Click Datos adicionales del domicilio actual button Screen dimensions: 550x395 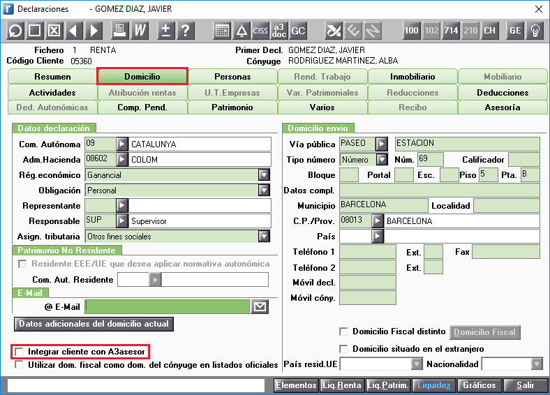coord(94,324)
